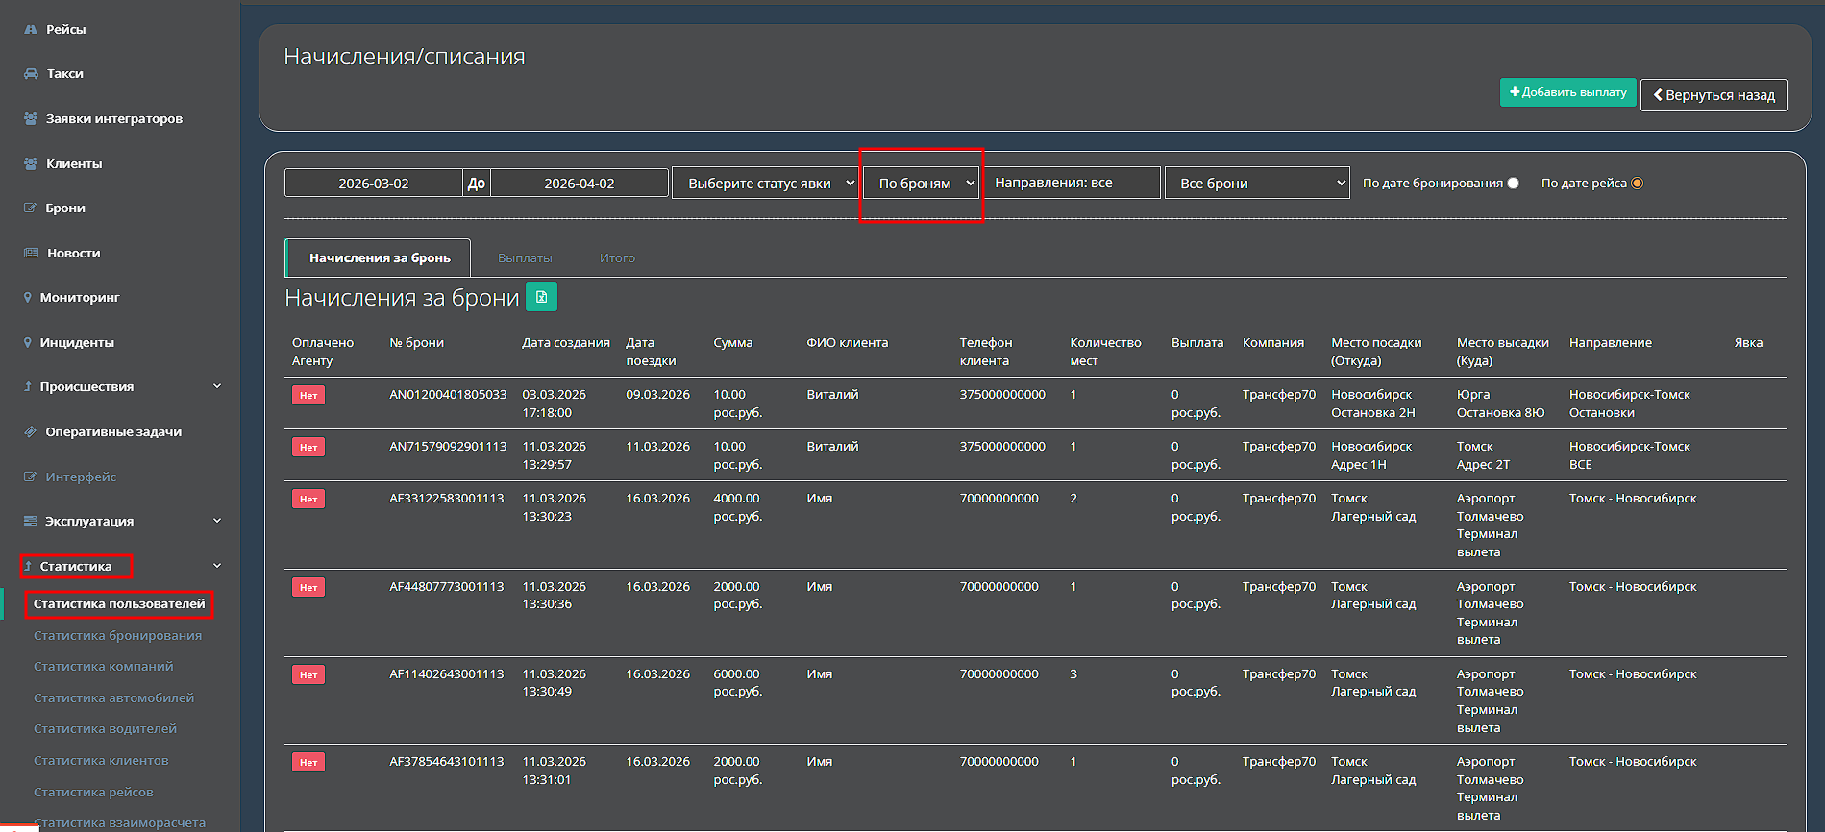Click the Оперативные задачи icon in sidebar
Viewport: 1825px width, 832px height.
[31, 432]
